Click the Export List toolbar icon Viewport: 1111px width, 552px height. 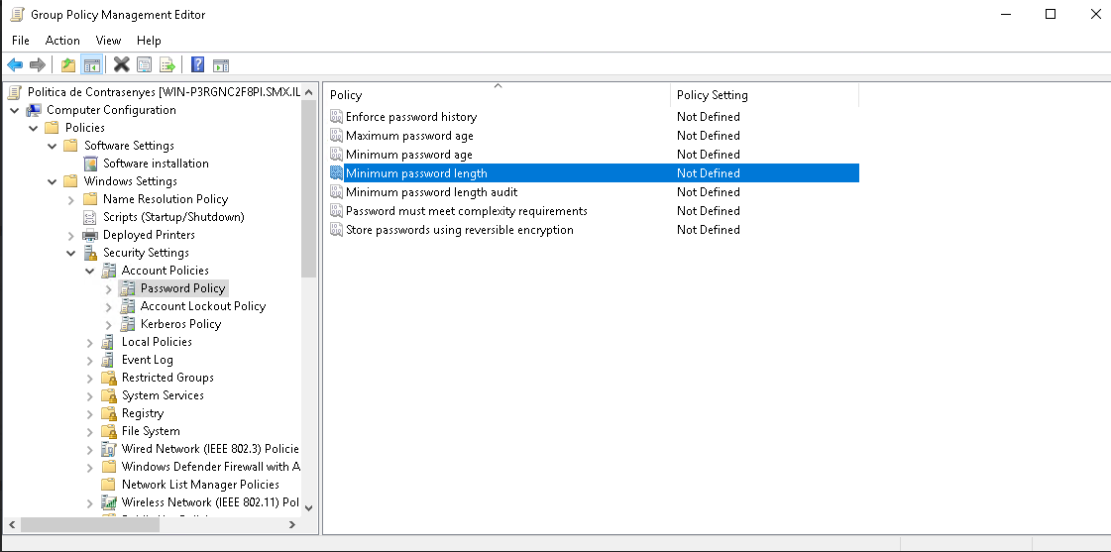(167, 65)
